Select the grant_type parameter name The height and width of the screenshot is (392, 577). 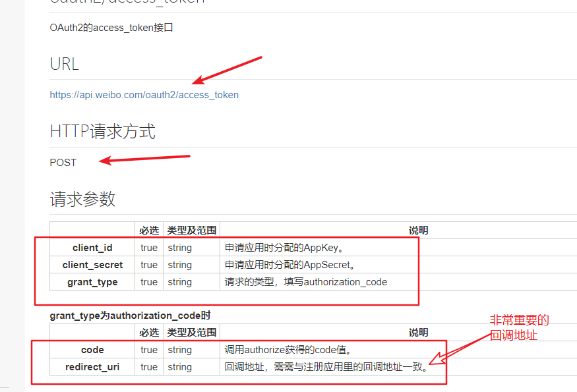click(92, 281)
